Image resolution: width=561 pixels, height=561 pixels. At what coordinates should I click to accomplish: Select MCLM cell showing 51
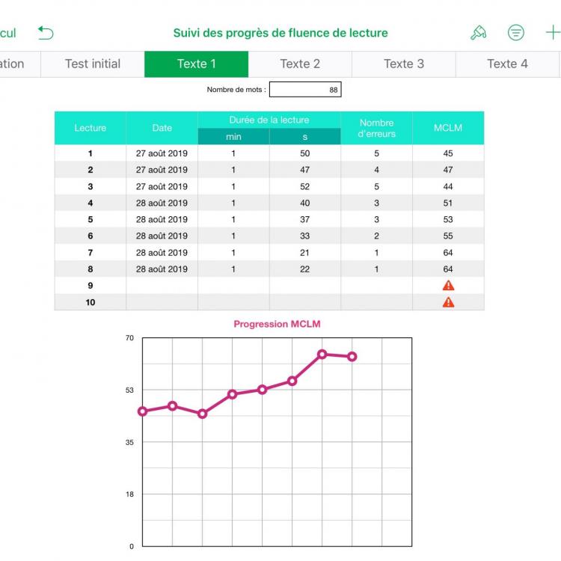448,203
